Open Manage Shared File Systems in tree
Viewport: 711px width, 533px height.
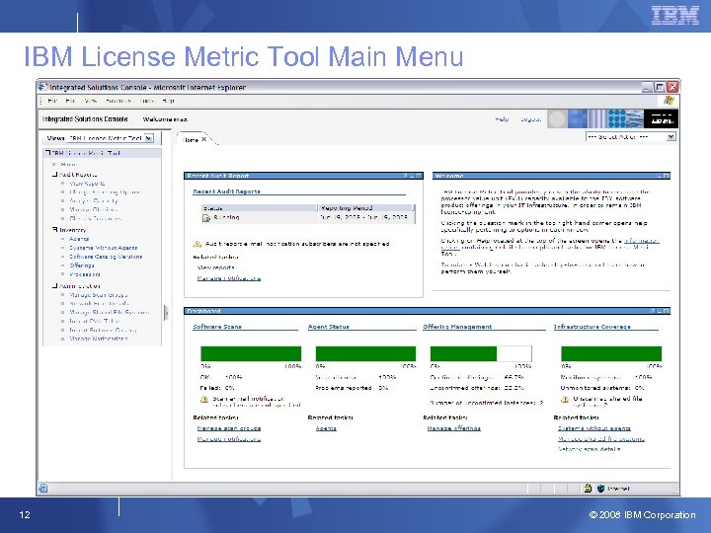tap(109, 312)
